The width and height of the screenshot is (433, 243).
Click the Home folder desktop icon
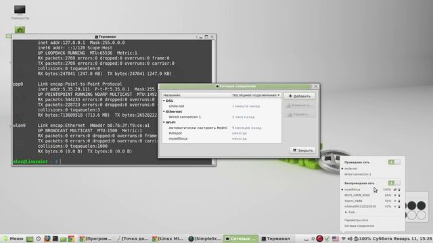tap(20, 30)
